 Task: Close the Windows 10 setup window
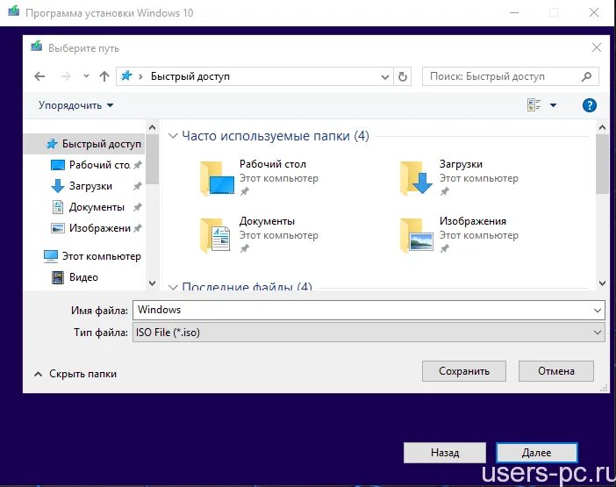594,12
